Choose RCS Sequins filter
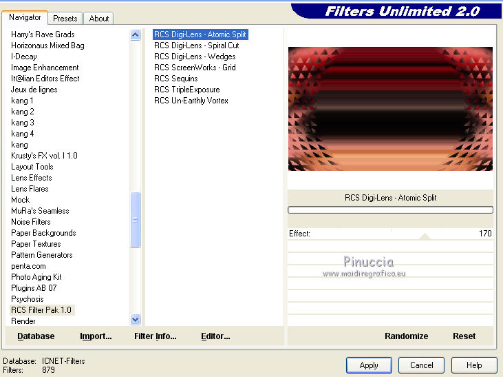The height and width of the screenshot is (377, 503). coord(175,79)
